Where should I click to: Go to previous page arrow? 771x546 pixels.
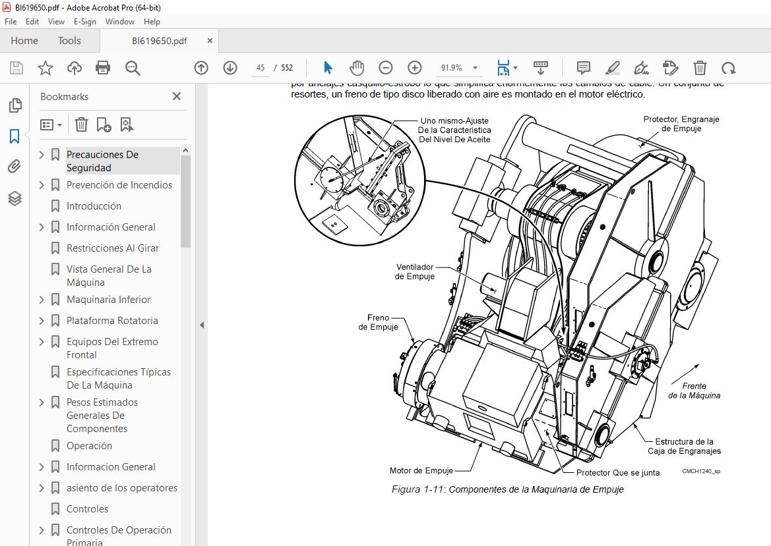click(201, 68)
